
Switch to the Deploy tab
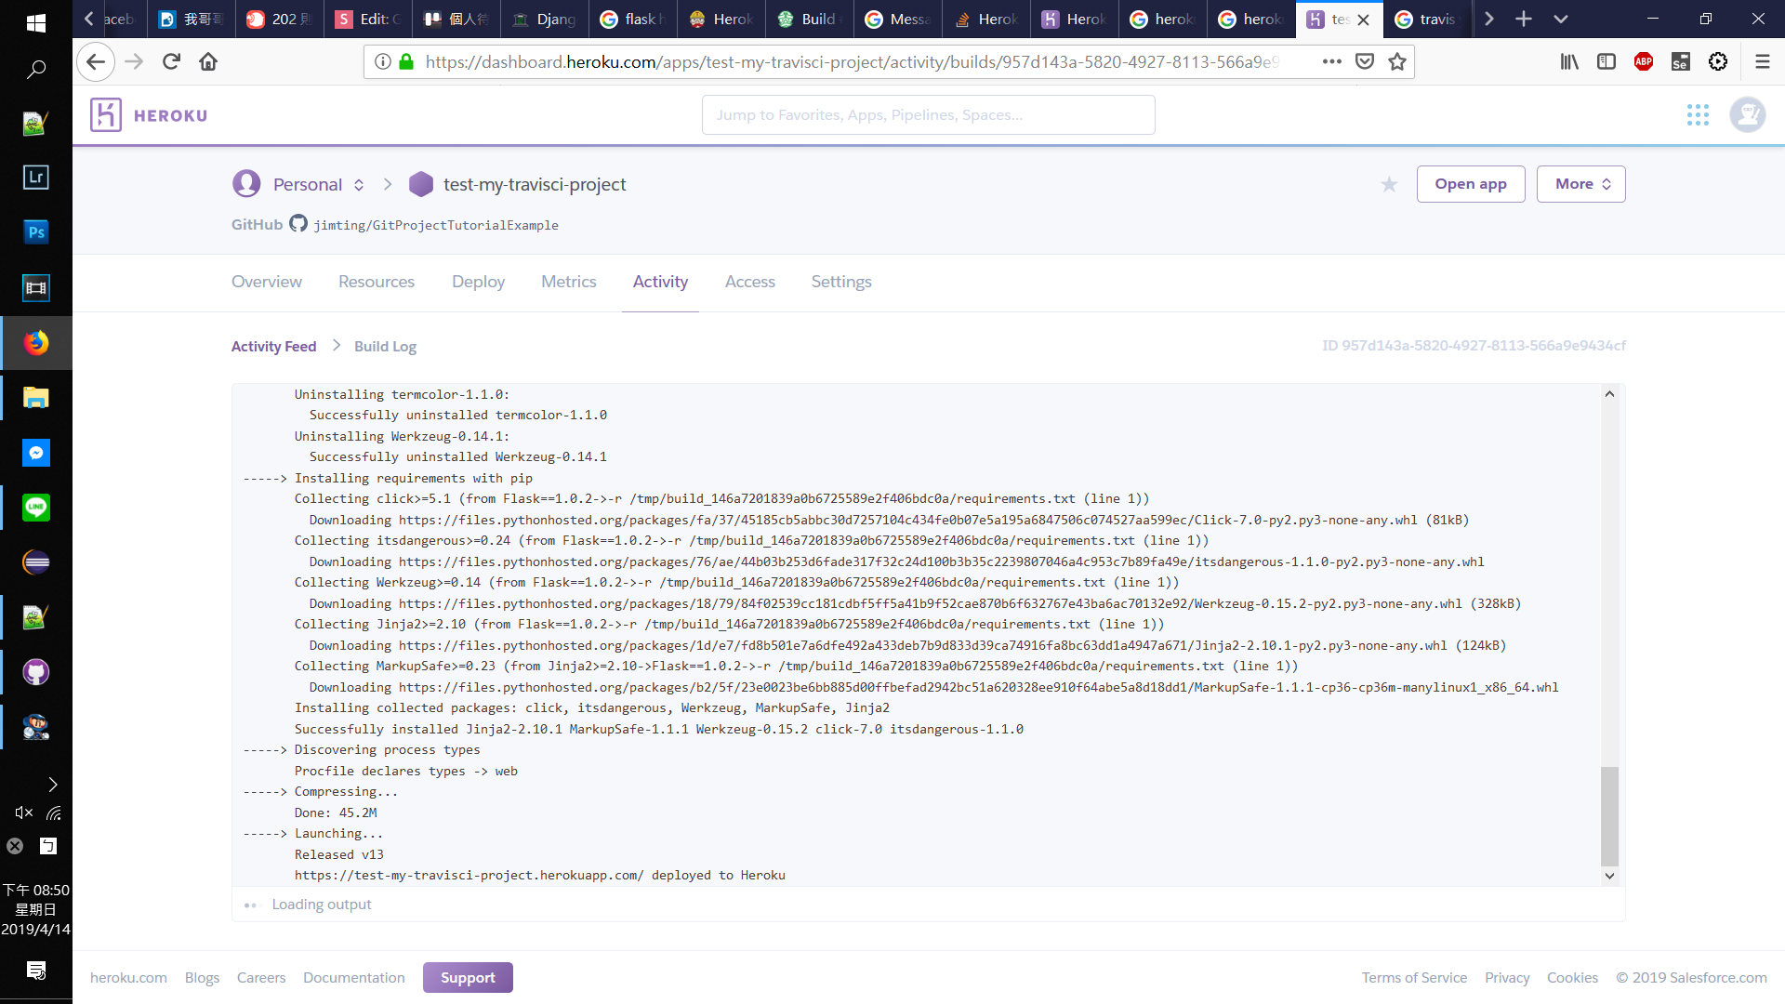[478, 282]
